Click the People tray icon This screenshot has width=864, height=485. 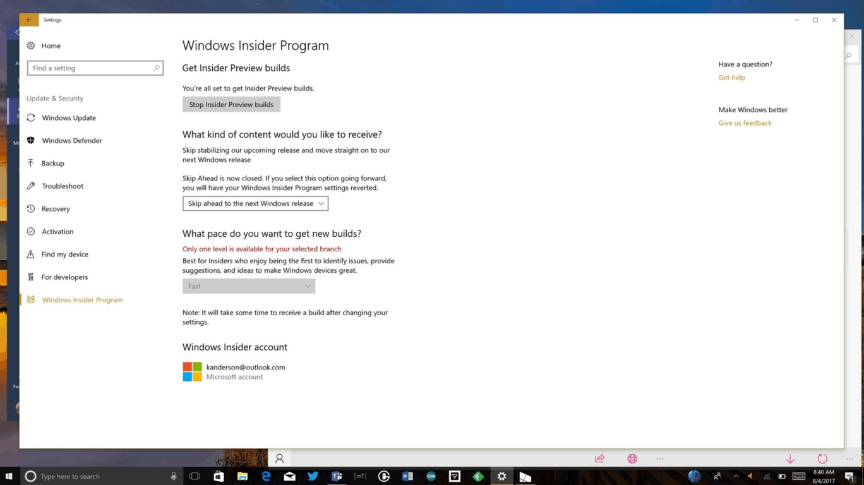pos(717,476)
